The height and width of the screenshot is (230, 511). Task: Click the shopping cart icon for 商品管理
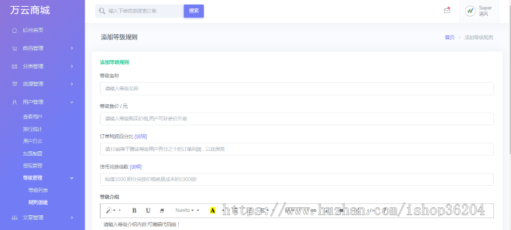14,49
